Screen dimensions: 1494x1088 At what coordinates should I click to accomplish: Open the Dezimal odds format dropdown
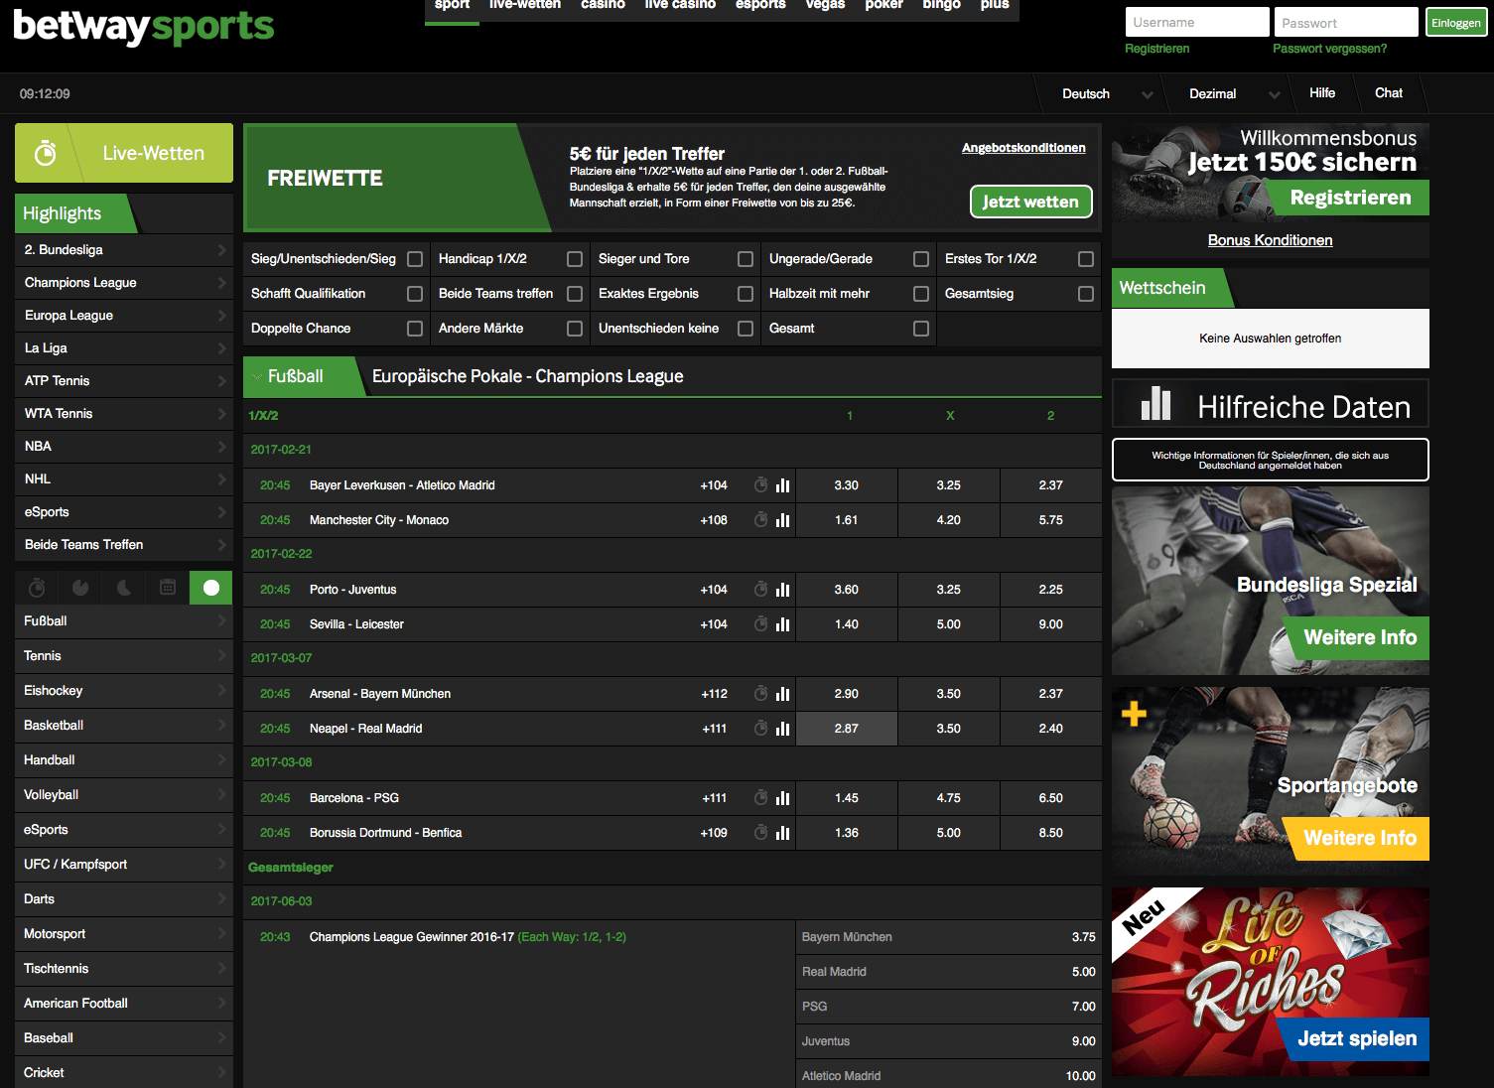click(1234, 94)
